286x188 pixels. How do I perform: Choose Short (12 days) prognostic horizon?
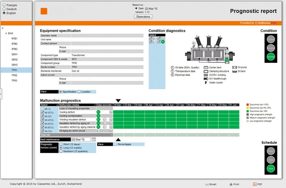coord(61,144)
